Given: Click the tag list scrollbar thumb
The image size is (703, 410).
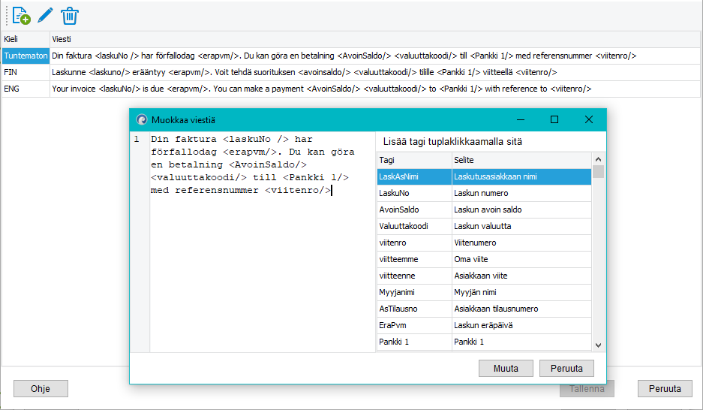Looking at the screenshot, I should [598, 172].
